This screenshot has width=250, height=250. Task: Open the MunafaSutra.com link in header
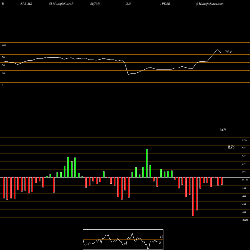point(211,4)
